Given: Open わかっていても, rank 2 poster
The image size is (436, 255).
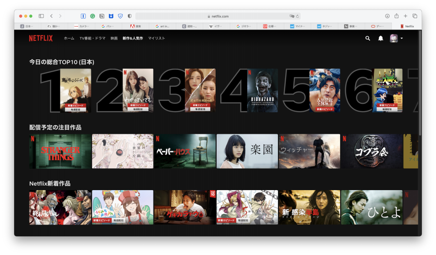Looking at the screenshot, I should click(x=138, y=91).
